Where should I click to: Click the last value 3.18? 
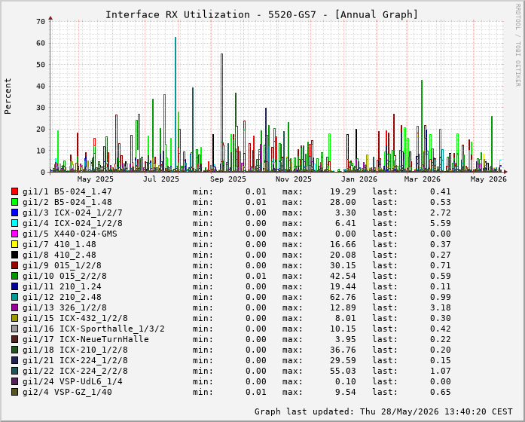(x=441, y=307)
